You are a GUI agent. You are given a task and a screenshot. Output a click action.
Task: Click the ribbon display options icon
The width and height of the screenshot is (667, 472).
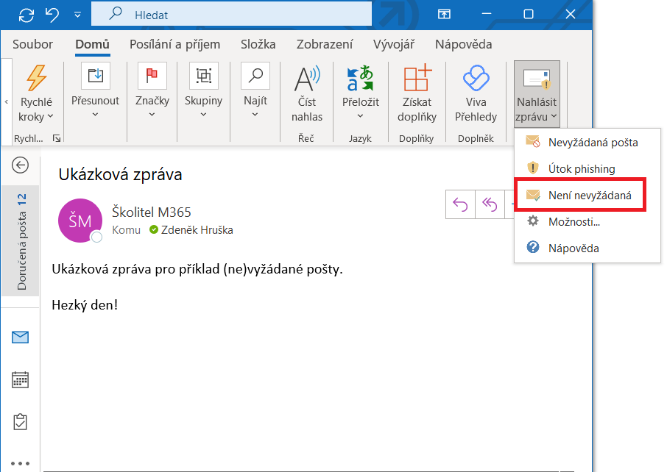444,15
